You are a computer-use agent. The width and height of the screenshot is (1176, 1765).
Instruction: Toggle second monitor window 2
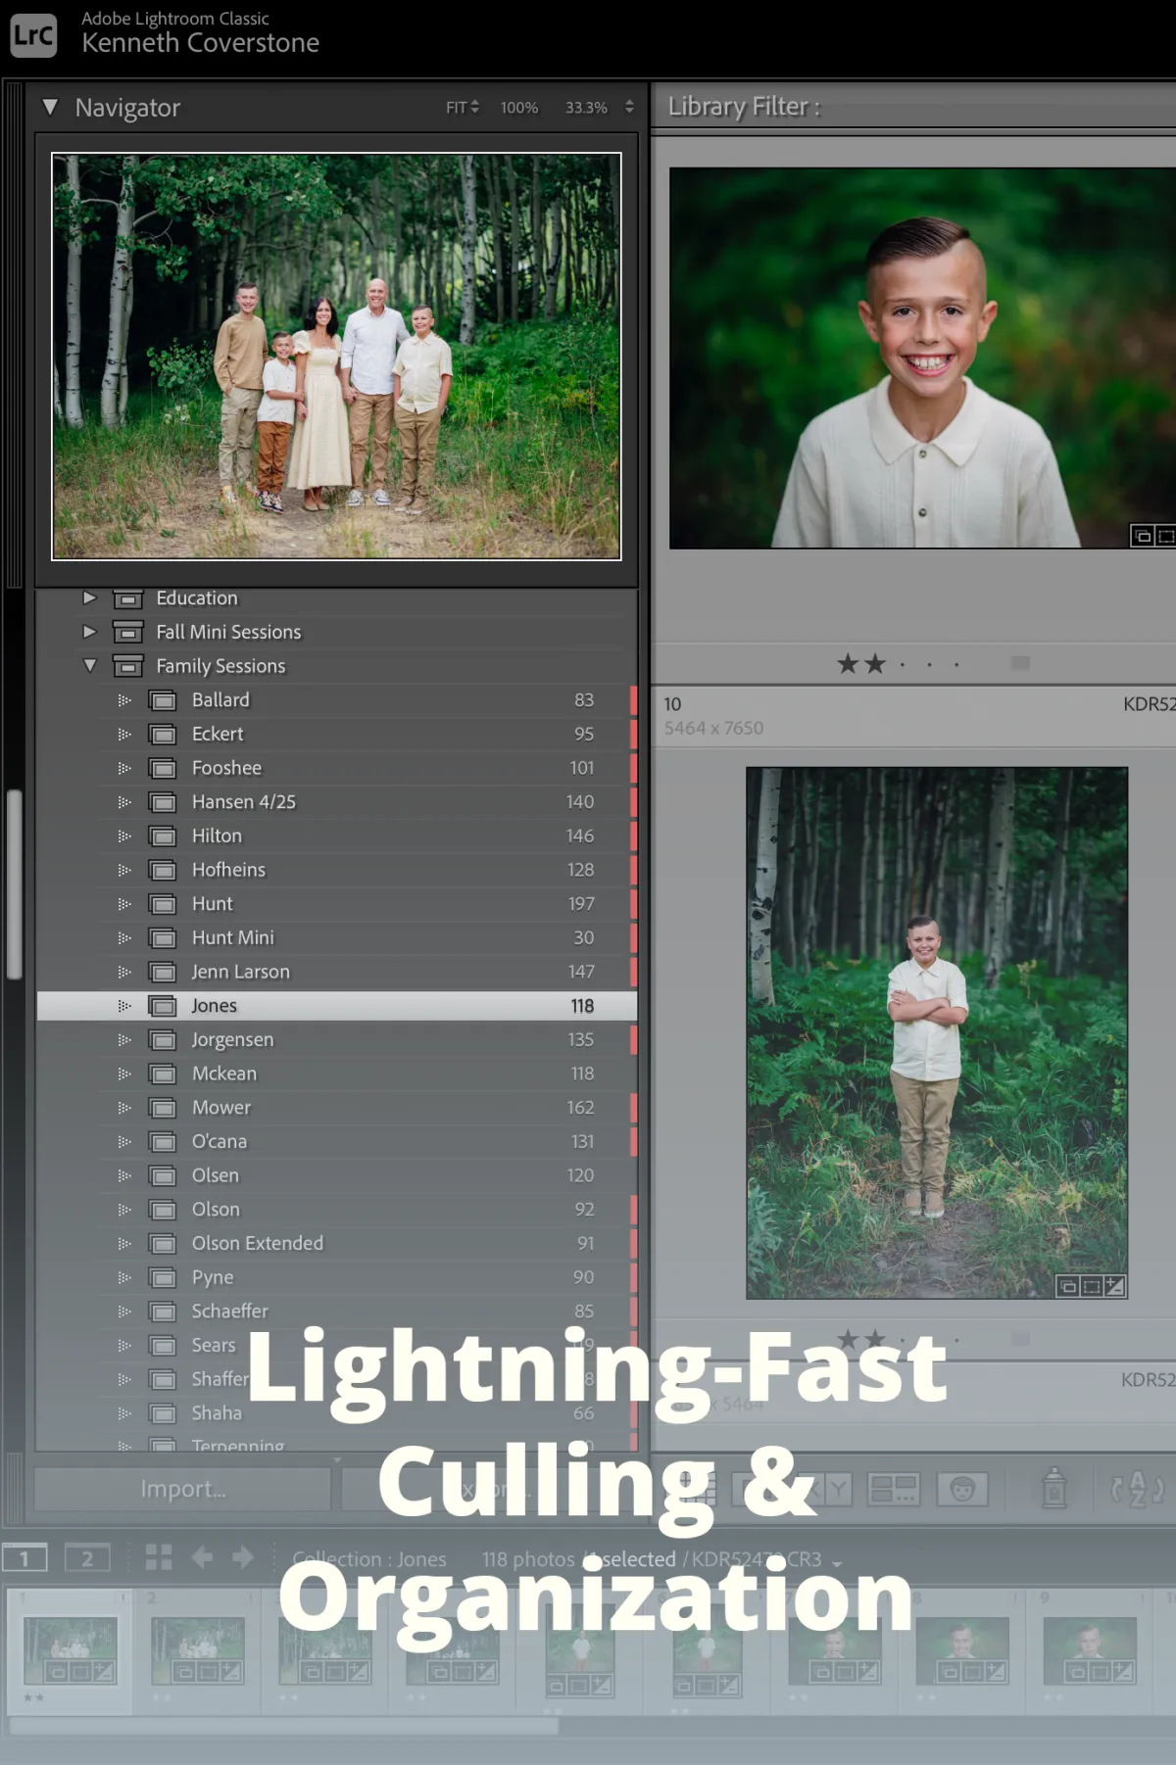click(87, 1557)
